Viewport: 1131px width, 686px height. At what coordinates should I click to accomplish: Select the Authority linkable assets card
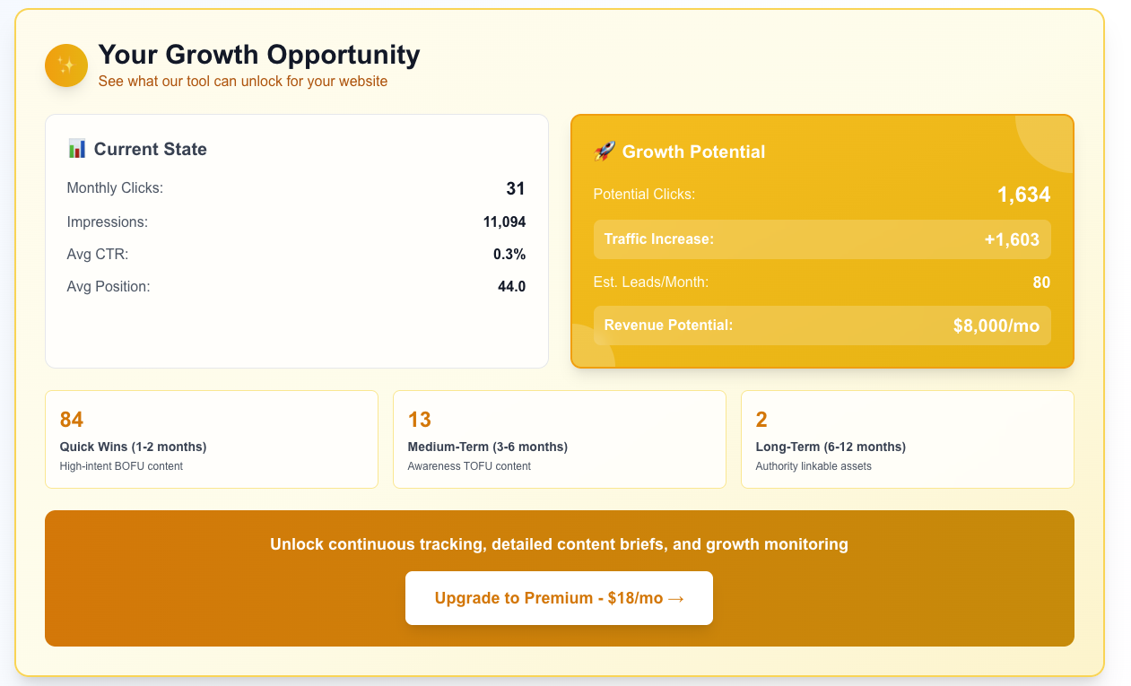pyautogui.click(x=907, y=439)
